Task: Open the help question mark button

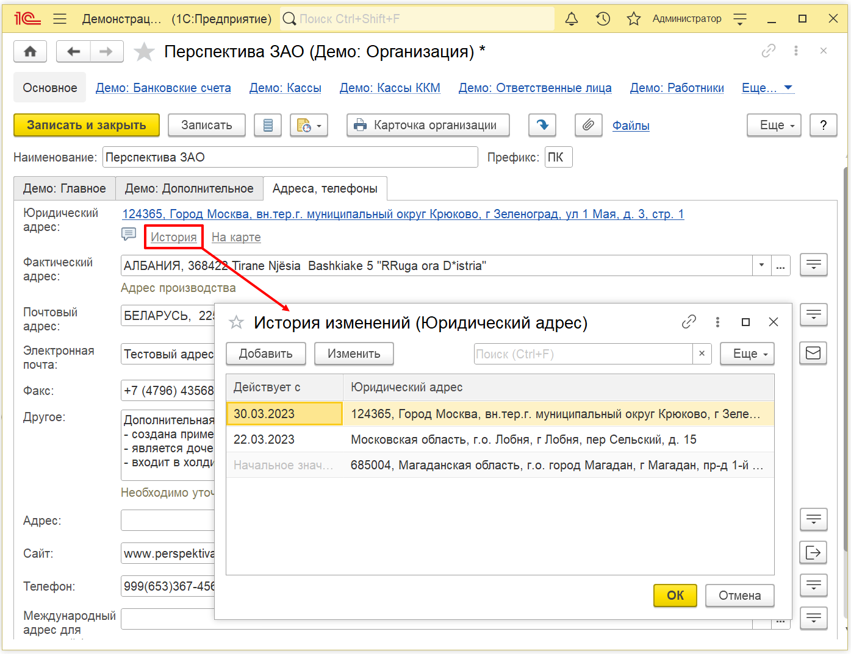Action: [x=824, y=125]
